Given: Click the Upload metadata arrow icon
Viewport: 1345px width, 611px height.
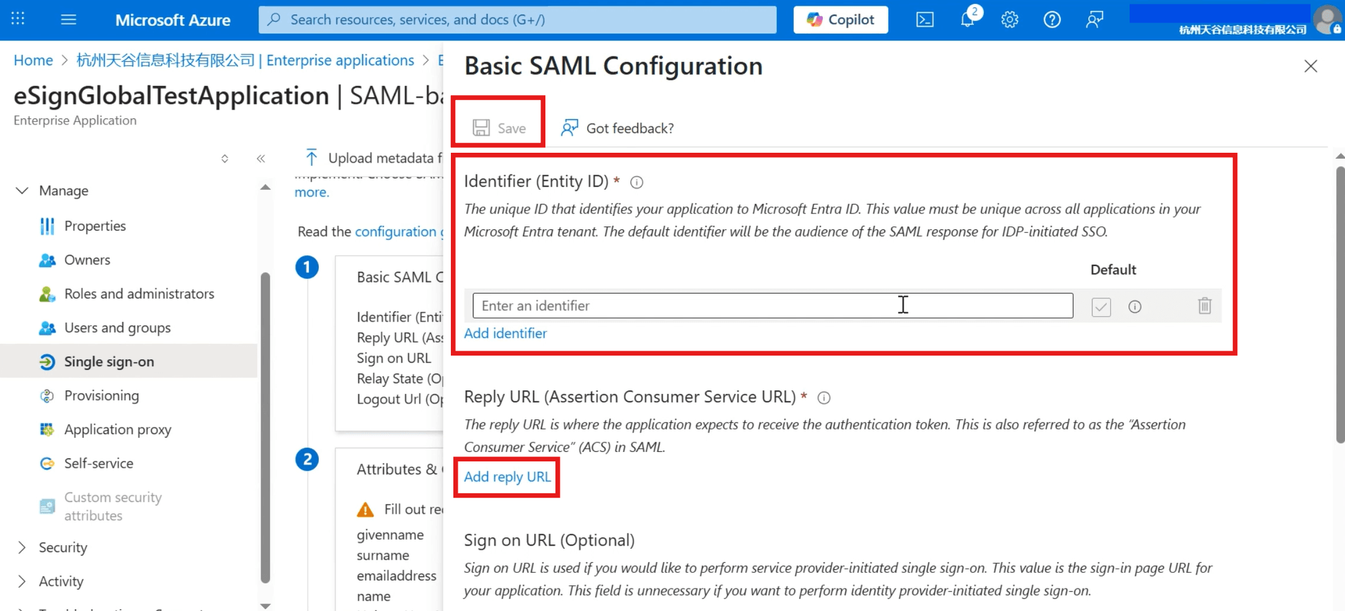Looking at the screenshot, I should (x=311, y=158).
